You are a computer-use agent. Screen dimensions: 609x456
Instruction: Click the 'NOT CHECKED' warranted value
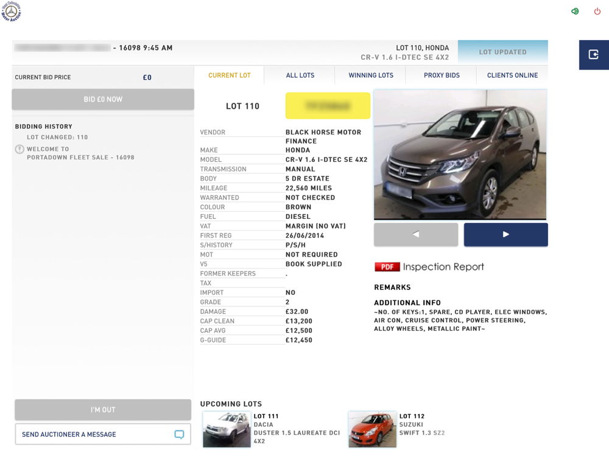coord(311,198)
